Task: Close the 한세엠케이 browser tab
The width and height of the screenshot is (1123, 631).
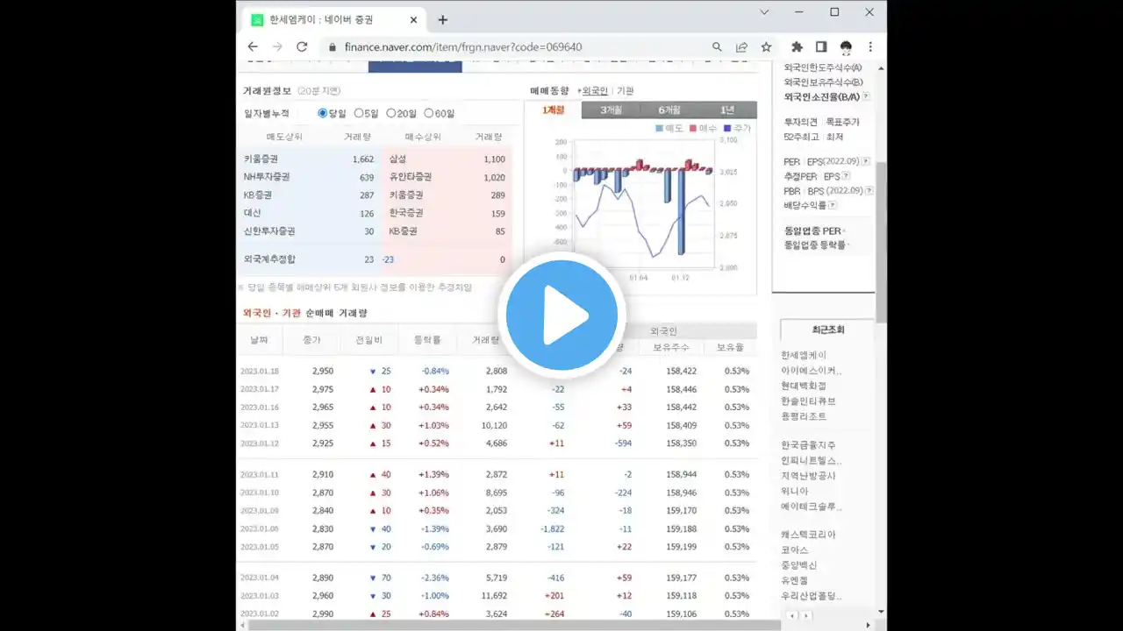Action: coord(414,19)
